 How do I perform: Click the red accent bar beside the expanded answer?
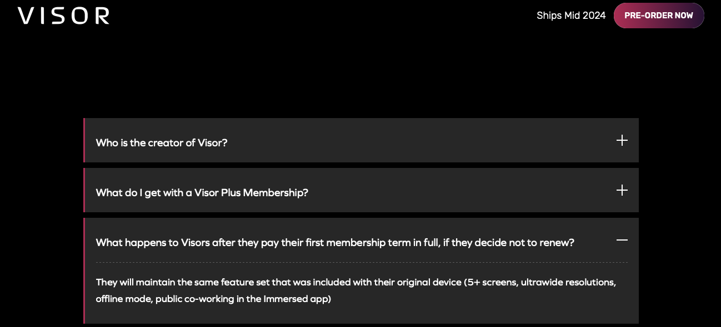(x=84, y=270)
